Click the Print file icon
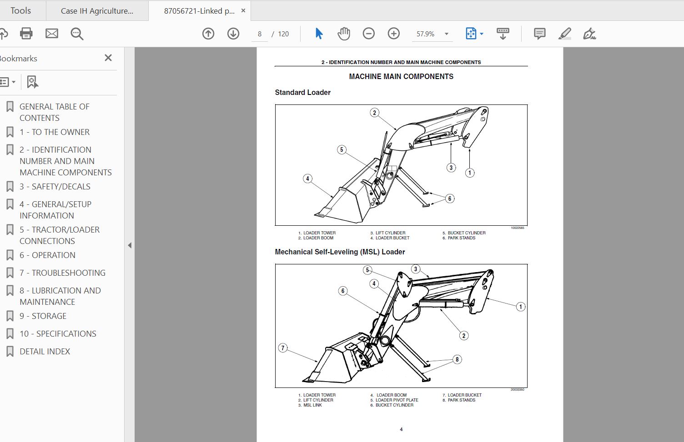The height and width of the screenshot is (442, 684). point(26,34)
